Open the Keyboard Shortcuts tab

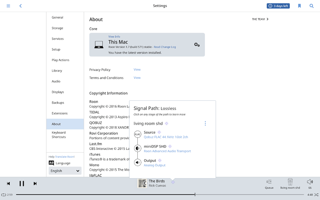[x=65, y=135]
